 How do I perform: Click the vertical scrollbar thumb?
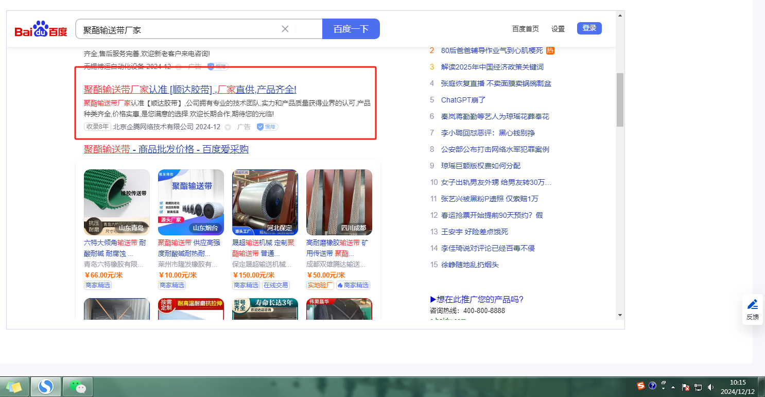click(620, 99)
